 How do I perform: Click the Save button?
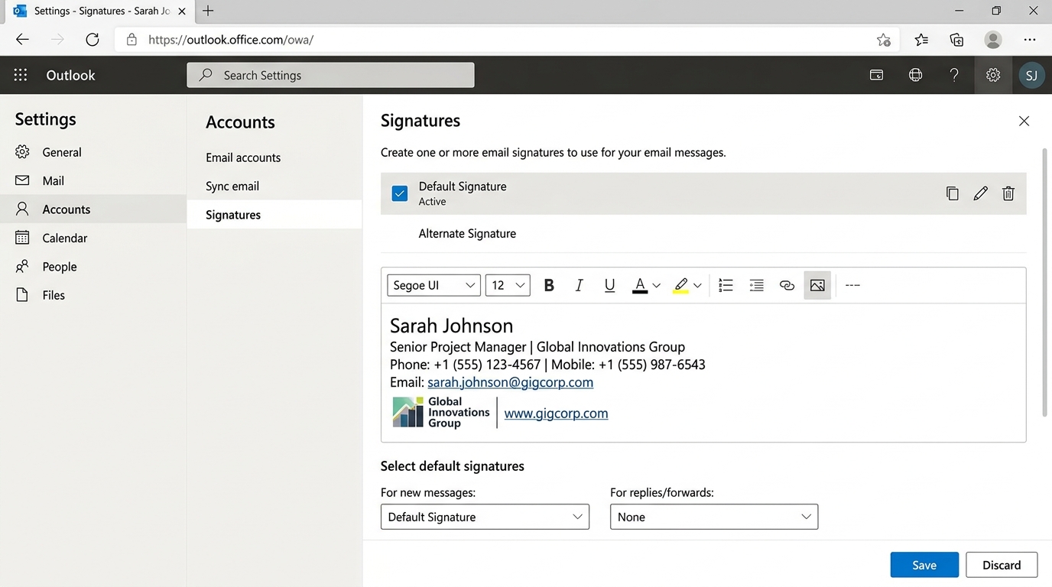coord(924,565)
